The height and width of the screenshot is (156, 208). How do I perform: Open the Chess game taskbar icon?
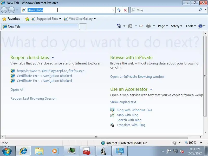pos(103,151)
